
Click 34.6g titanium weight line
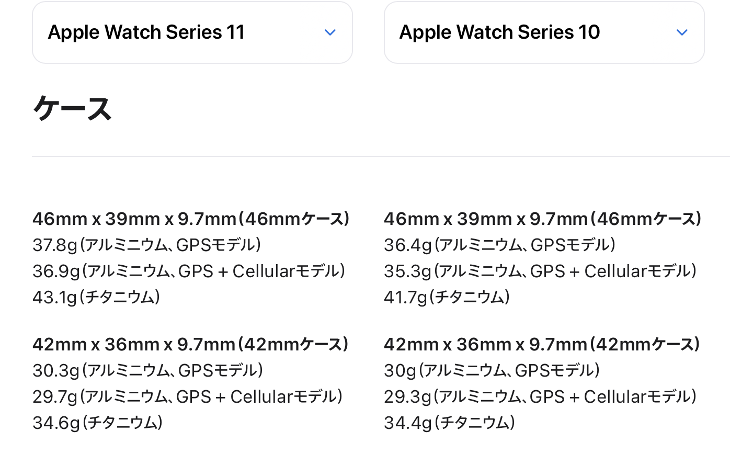[98, 423]
